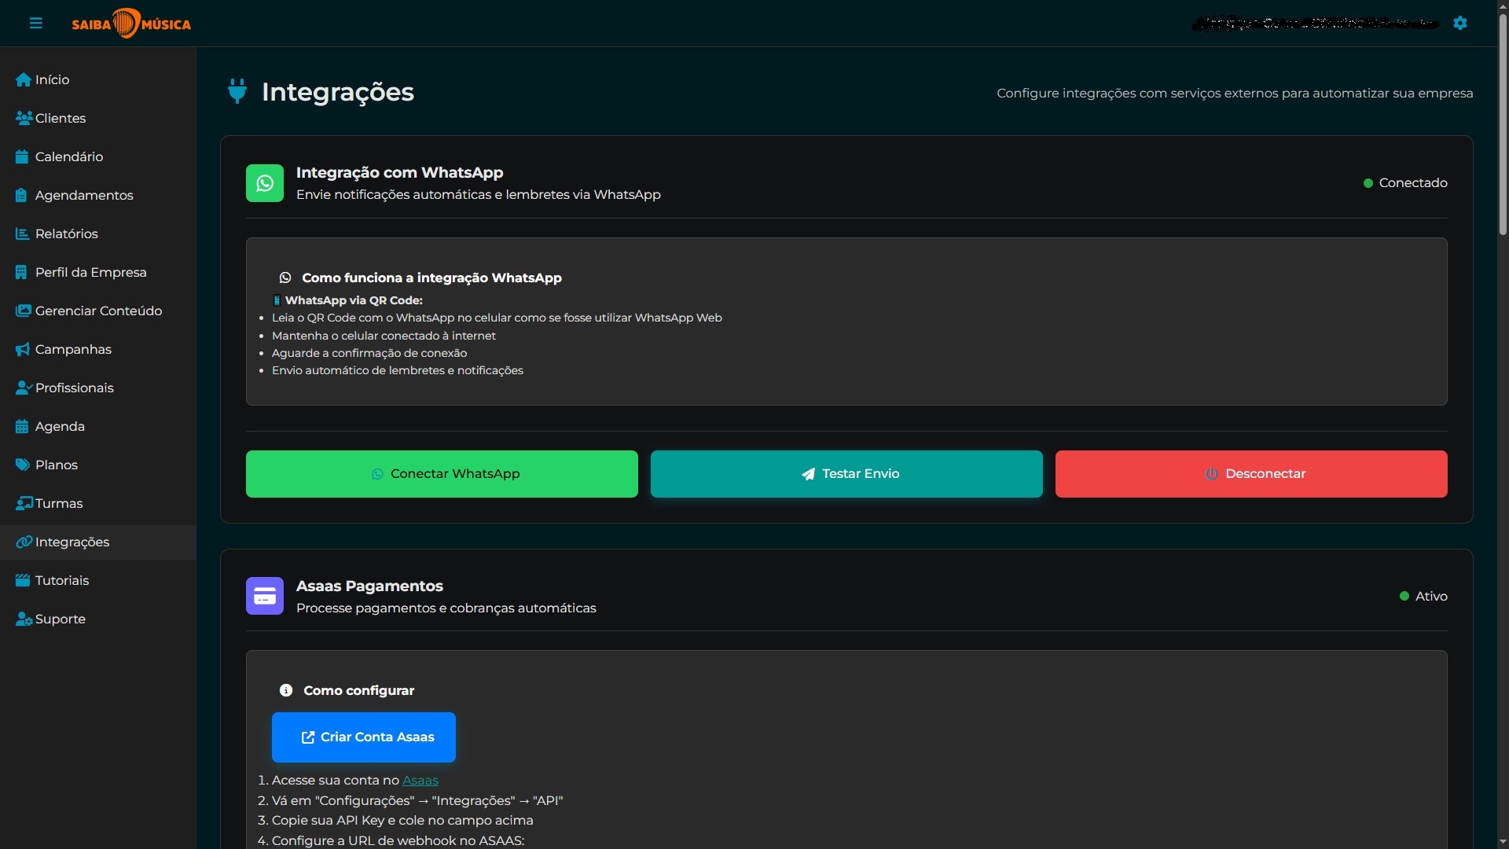This screenshot has height=849, width=1509.
Task: Click the Testar Envio button
Action: tap(846, 474)
